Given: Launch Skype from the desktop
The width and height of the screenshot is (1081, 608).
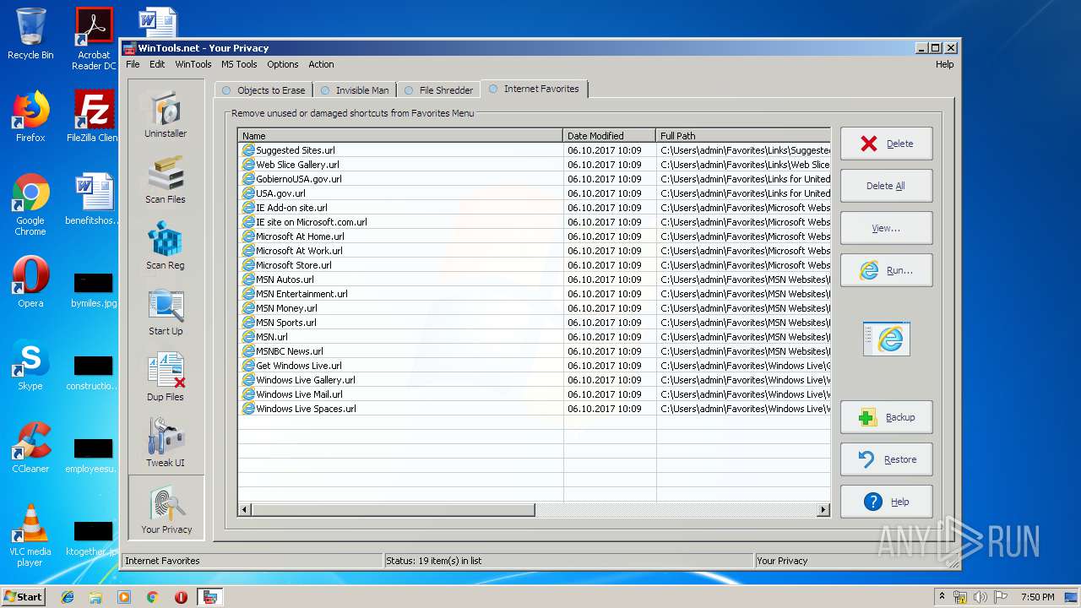Looking at the screenshot, I should (30, 366).
